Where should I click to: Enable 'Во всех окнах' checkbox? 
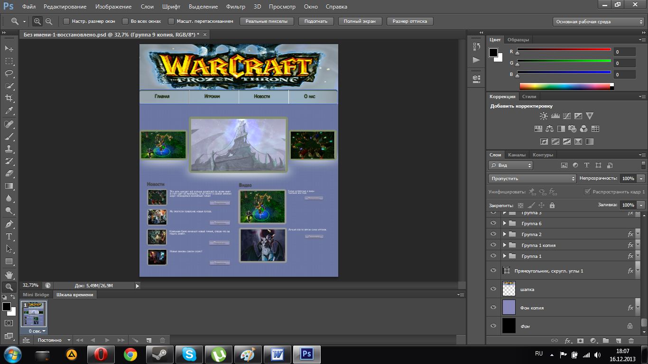[x=125, y=21]
